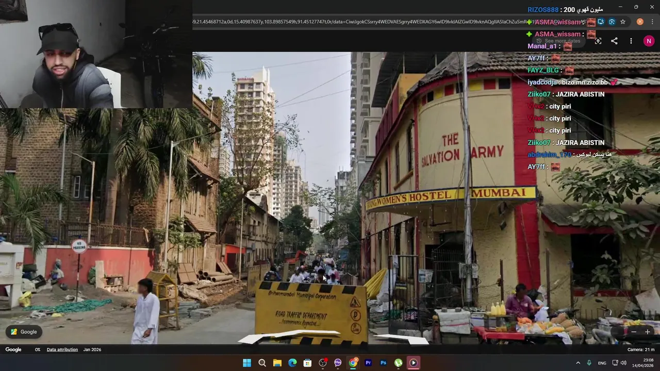
Task: Click the webcam overlay of the streamer
Action: click(96, 54)
